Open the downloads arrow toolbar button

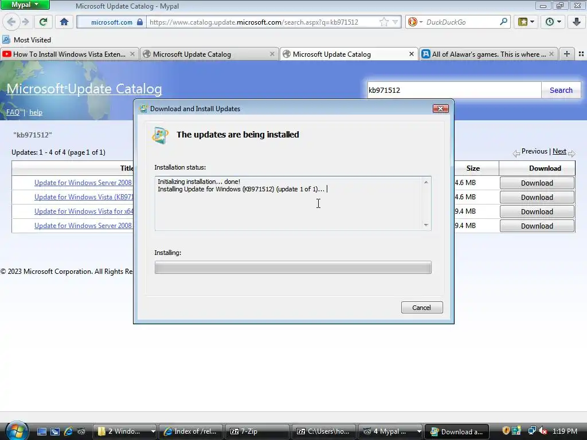(x=576, y=22)
